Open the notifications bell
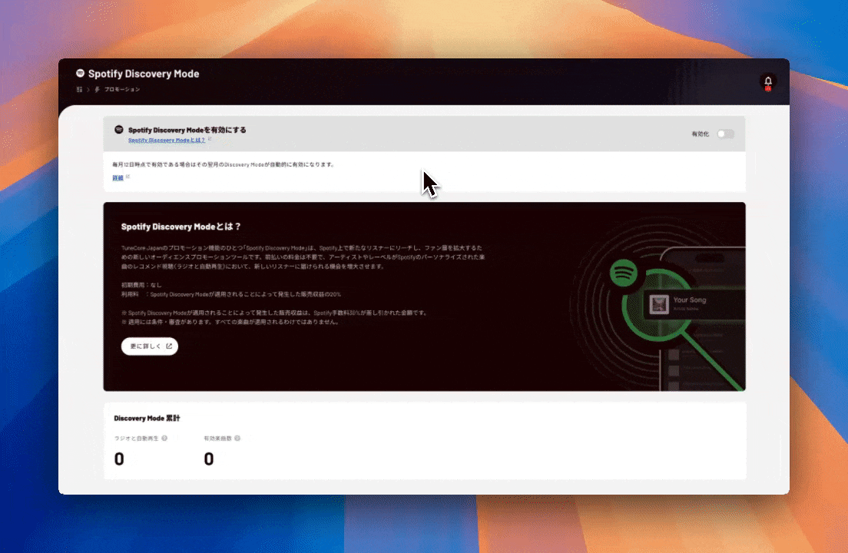Screen dimensions: 848x553 768,81
